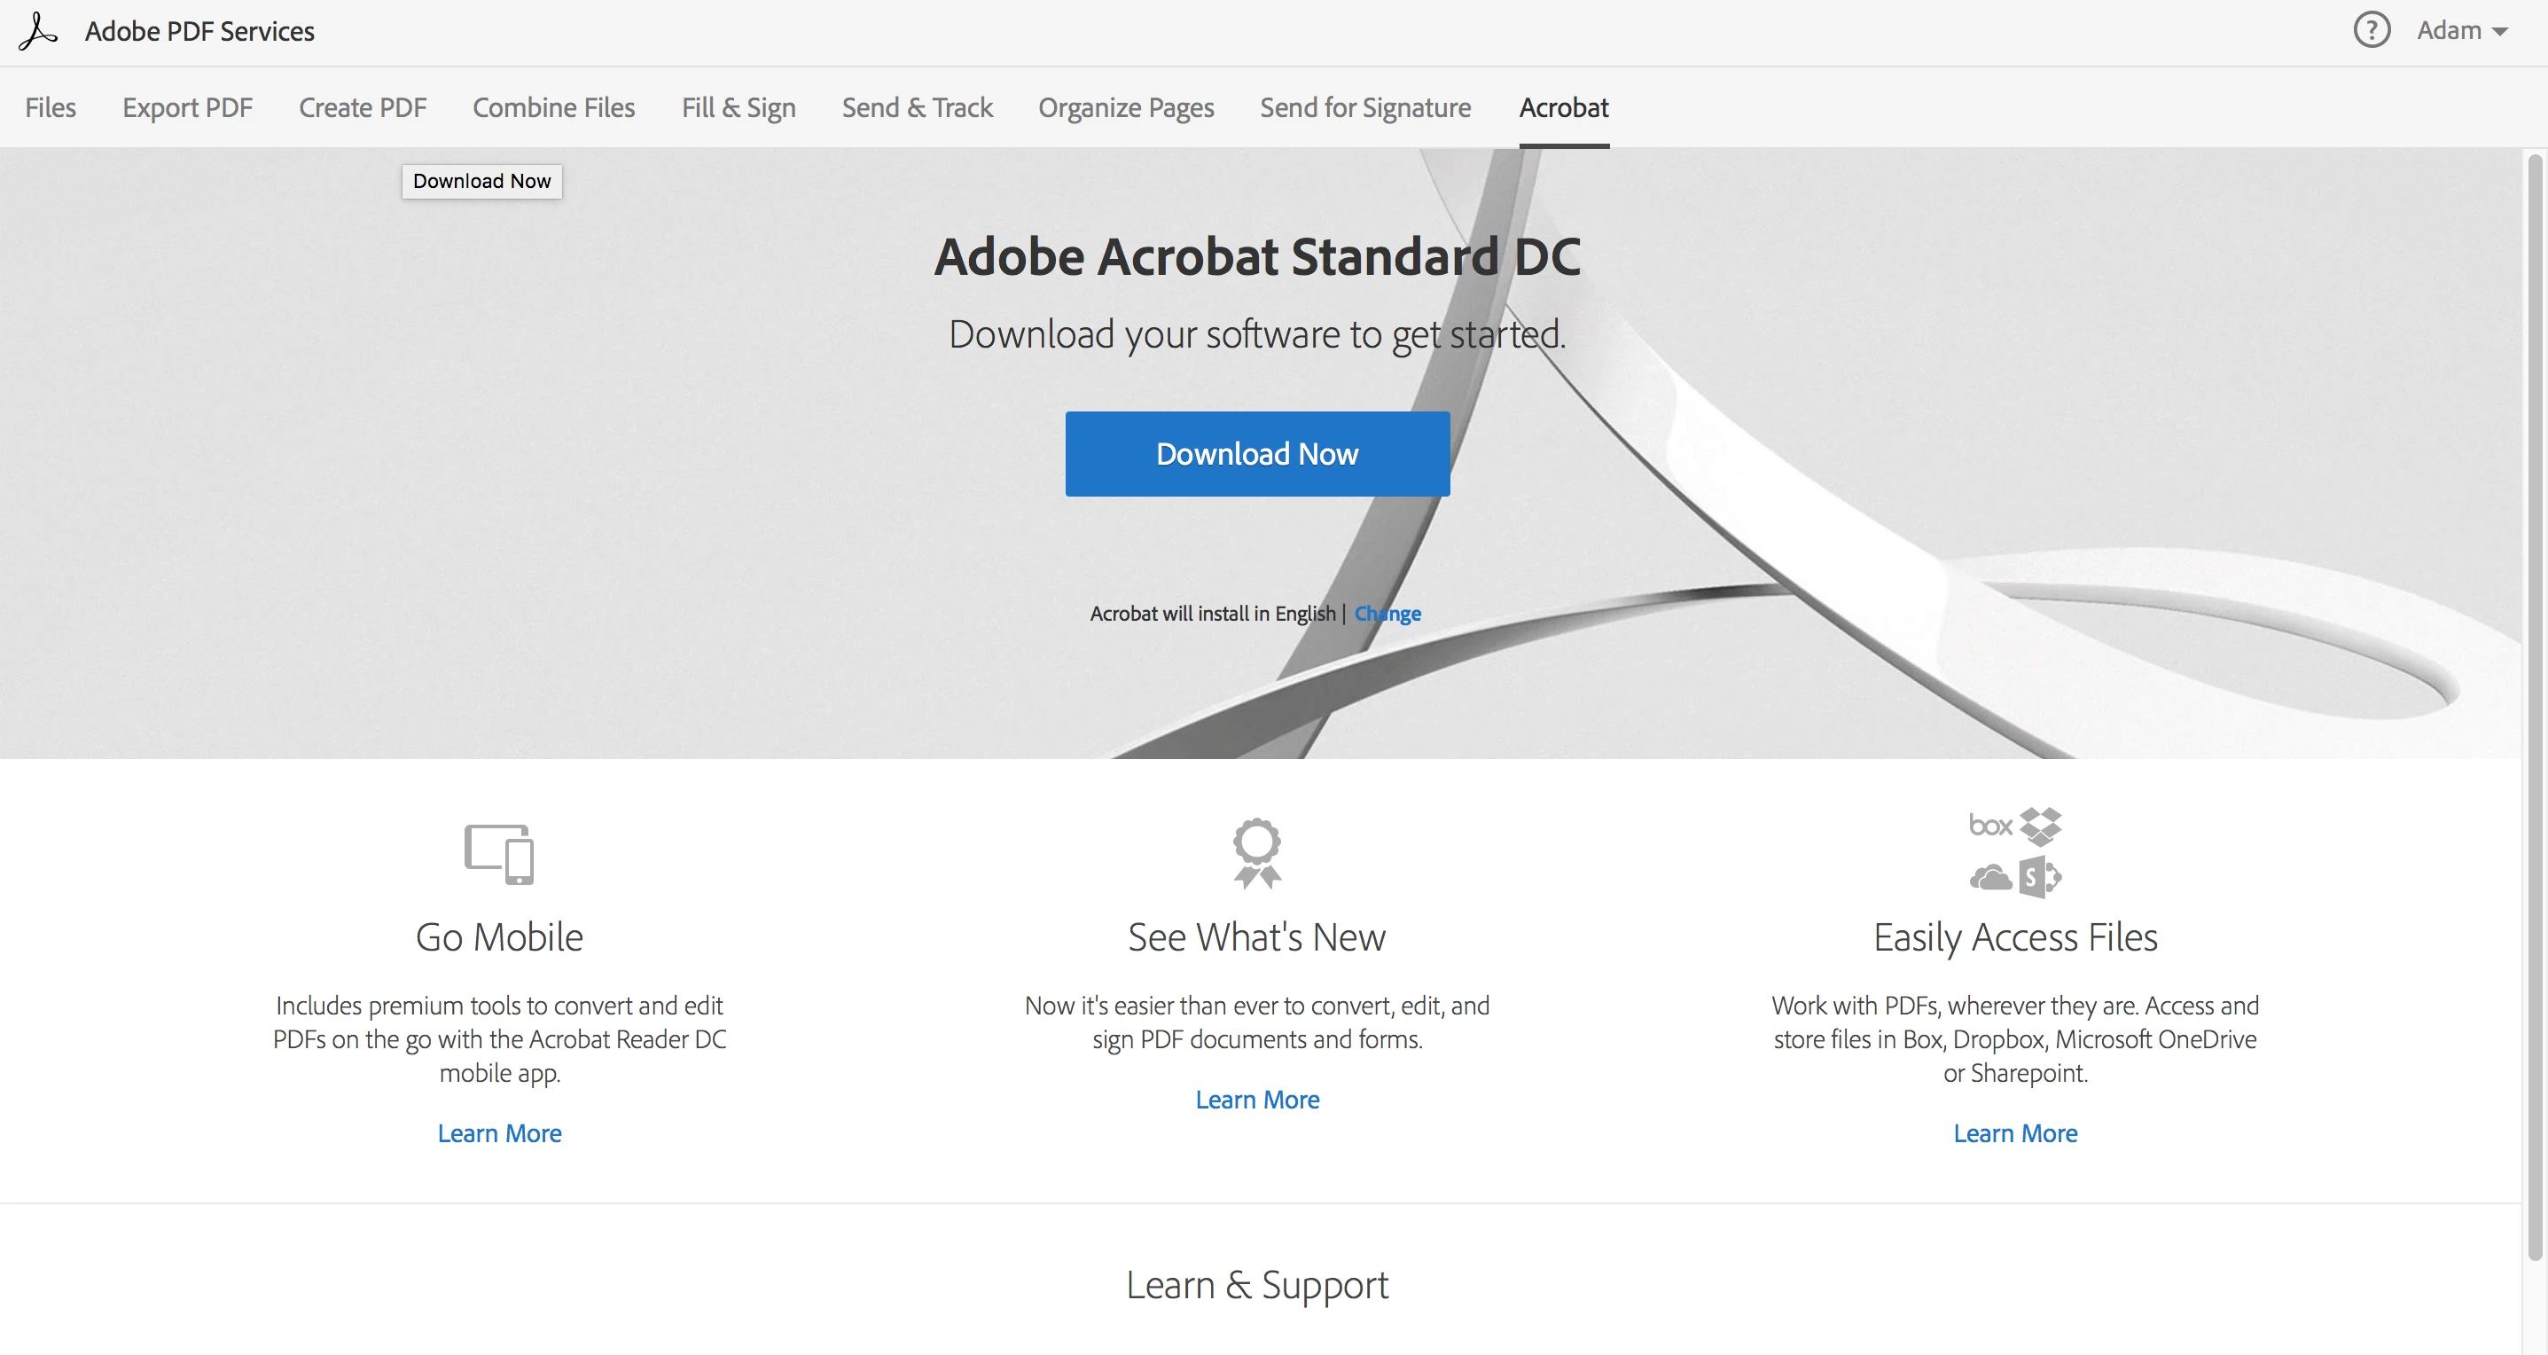Screen dimensions: 2548x1355
Task: Click the See What's New ribbon icon
Action: coord(1256,852)
